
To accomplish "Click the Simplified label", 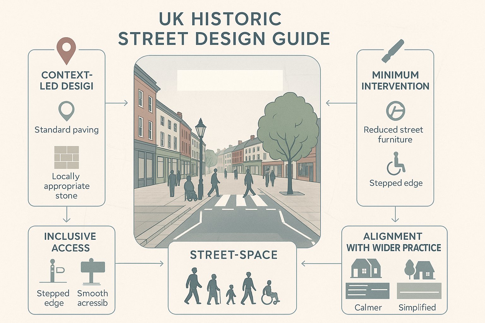I will tap(417, 308).
